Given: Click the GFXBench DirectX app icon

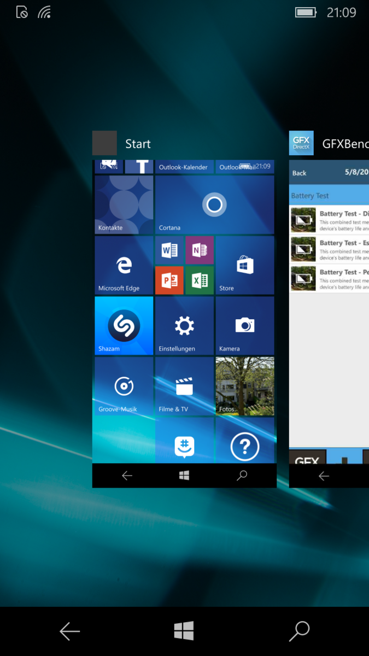Looking at the screenshot, I should tap(301, 143).
